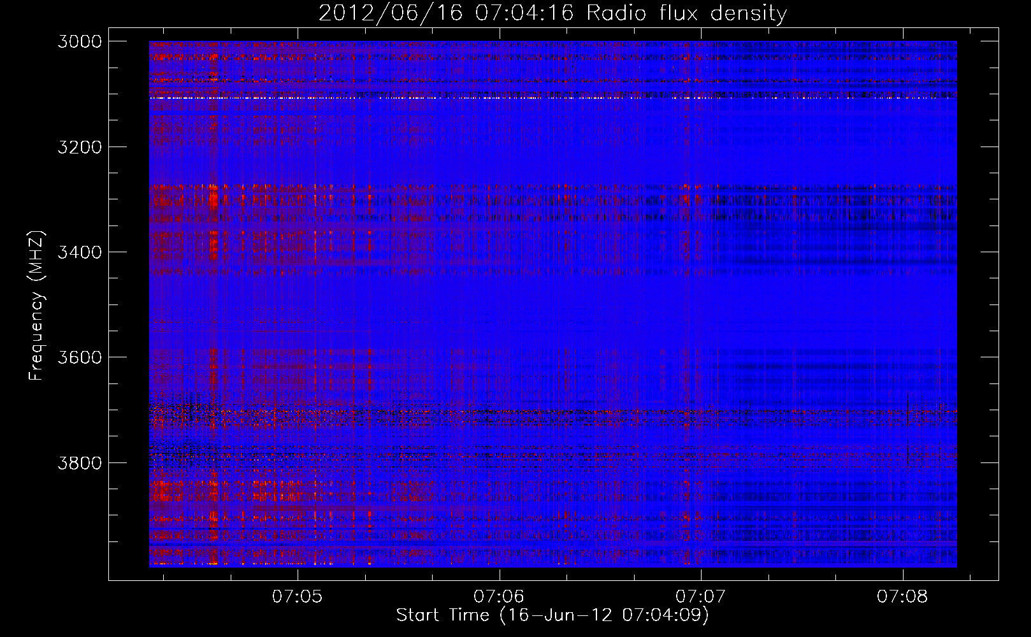Click the 3400 frequency tick label
1031x637 pixels.
pos(80,252)
